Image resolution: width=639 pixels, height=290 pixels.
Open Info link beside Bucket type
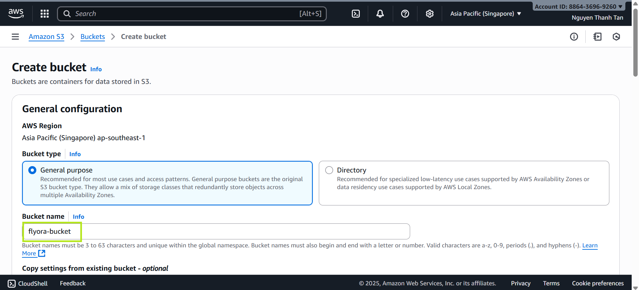click(x=75, y=154)
